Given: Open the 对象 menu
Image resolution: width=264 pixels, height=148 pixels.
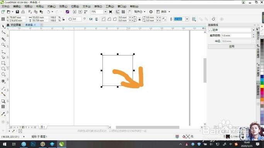Looking at the screenshot, I should (51, 7).
